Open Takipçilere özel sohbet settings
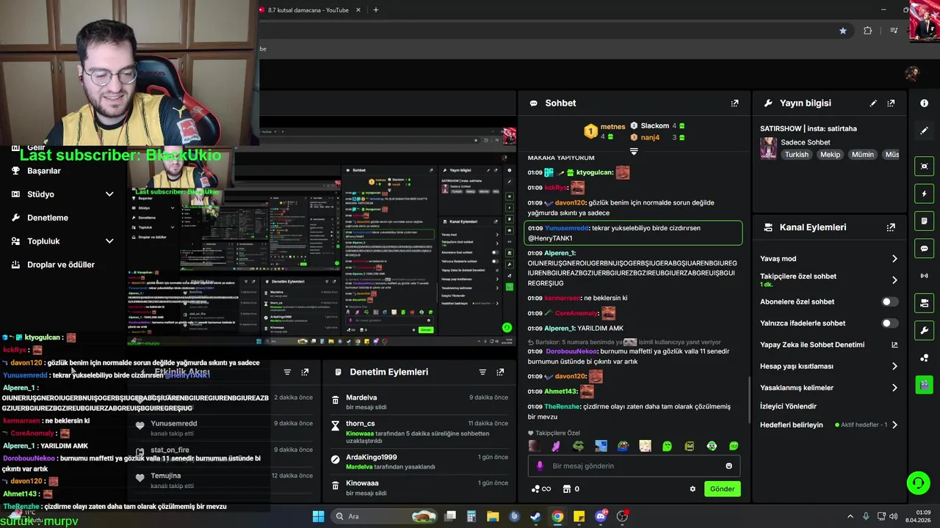 click(x=828, y=280)
